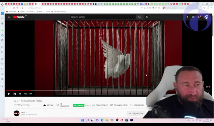Reload the page with the refresh icon
214x126 pixels.
[x=14, y=8]
